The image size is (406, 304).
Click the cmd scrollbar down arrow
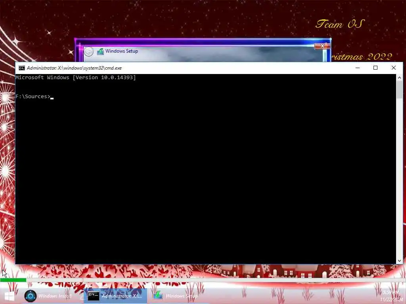coord(399,261)
